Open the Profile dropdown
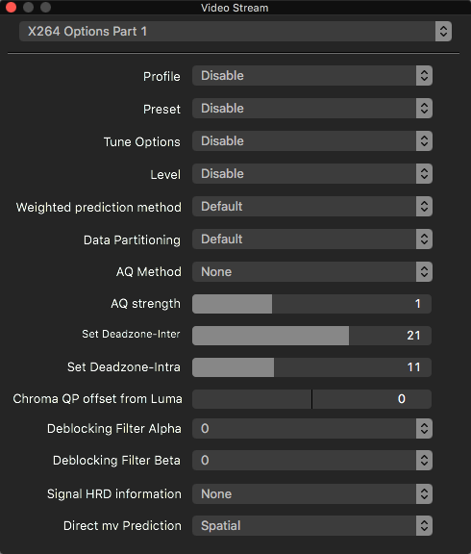The image size is (471, 554). pyautogui.click(x=312, y=76)
